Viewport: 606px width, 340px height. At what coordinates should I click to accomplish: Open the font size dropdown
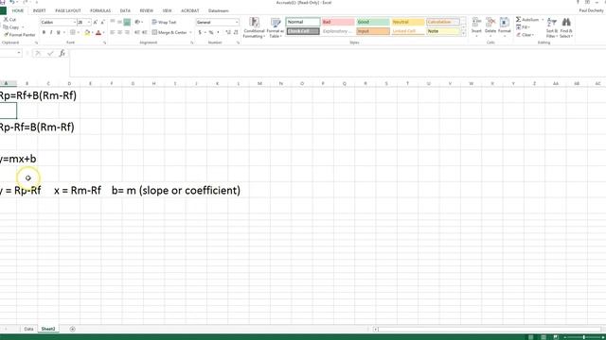point(89,23)
